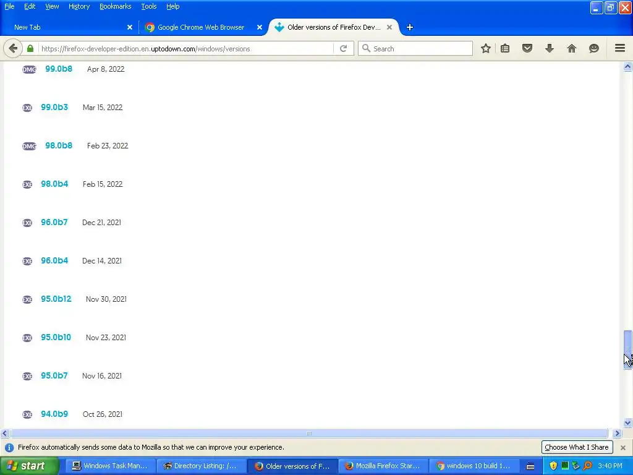Click the yellow shield tray icon
633x475 pixels.
(x=553, y=466)
